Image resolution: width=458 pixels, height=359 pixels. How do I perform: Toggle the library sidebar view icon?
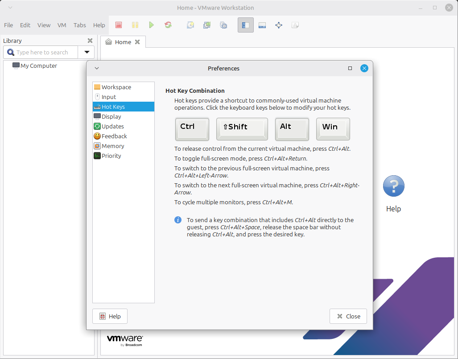coord(246,25)
